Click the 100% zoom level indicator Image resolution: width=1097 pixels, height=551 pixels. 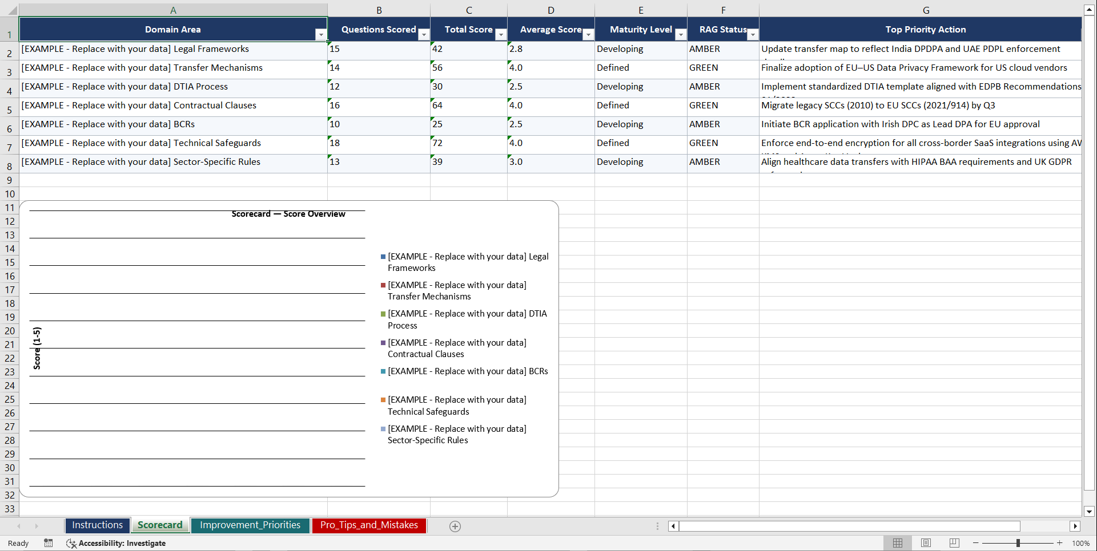(1081, 543)
